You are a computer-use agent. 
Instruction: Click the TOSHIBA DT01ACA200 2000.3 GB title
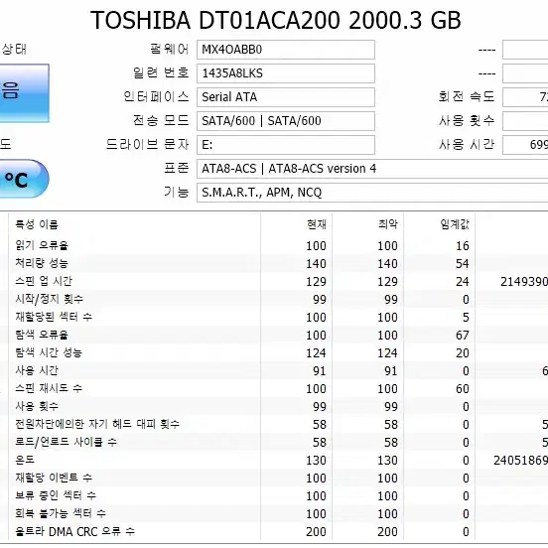(x=276, y=20)
